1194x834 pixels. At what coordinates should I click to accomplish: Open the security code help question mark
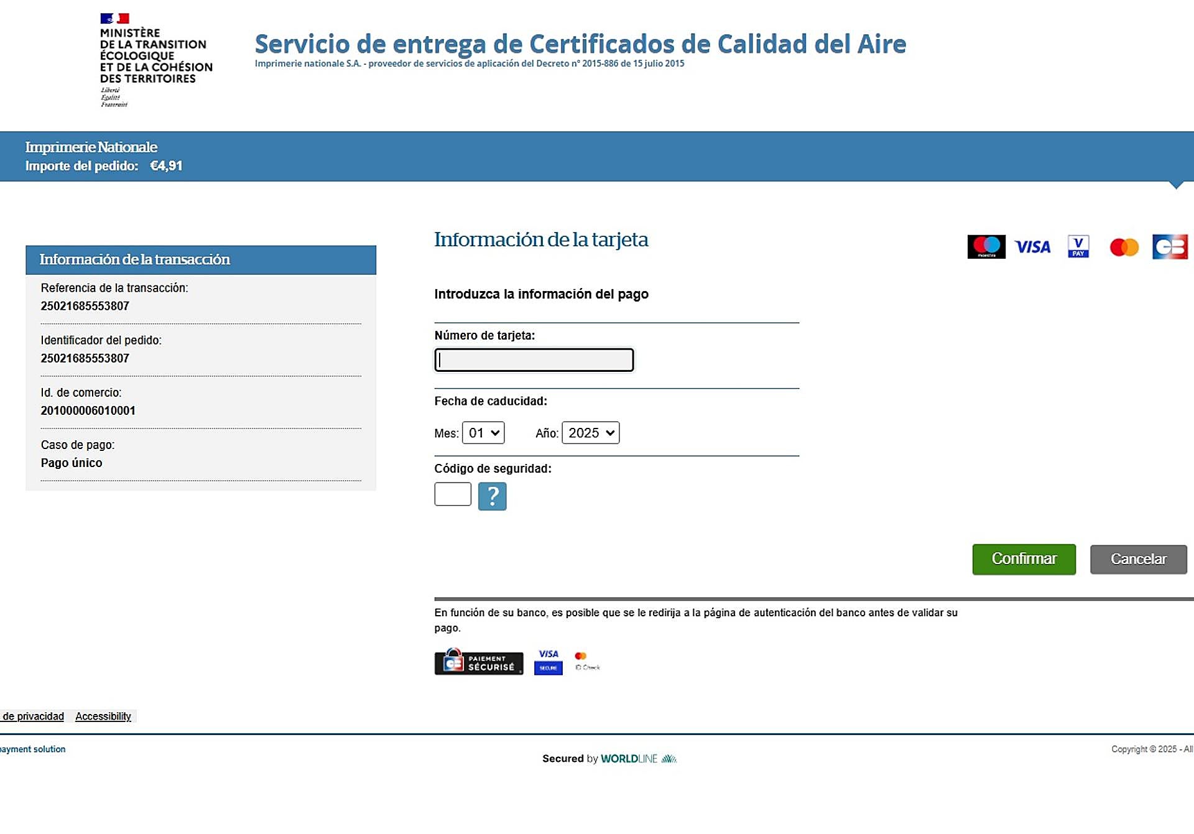pyautogui.click(x=492, y=496)
